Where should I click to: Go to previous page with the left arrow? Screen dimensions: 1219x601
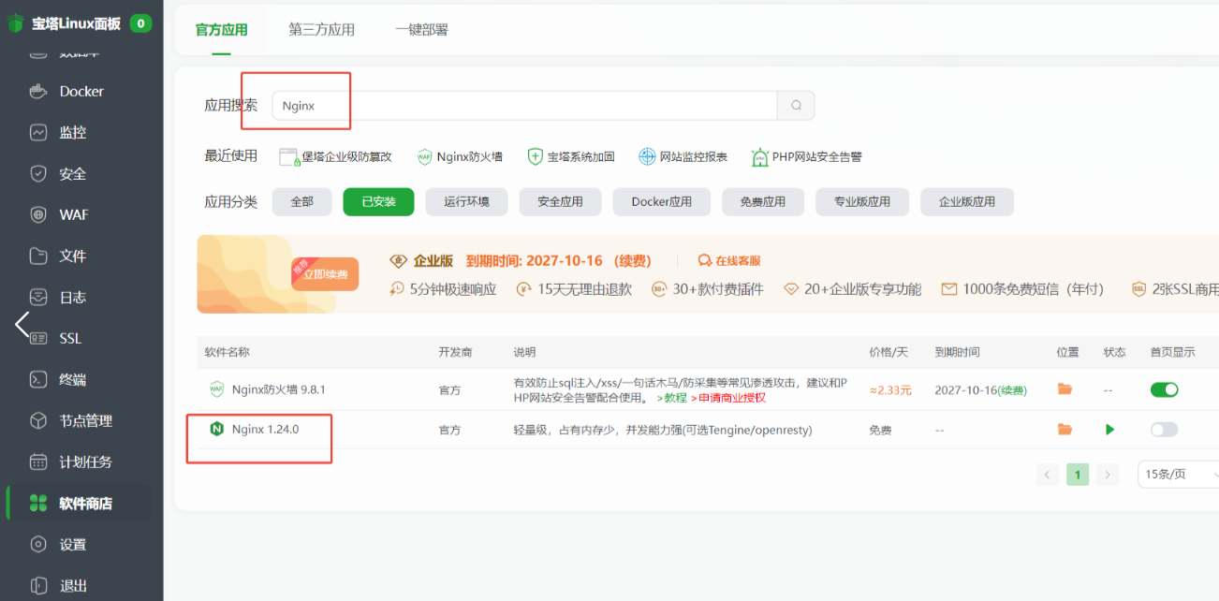click(1048, 475)
